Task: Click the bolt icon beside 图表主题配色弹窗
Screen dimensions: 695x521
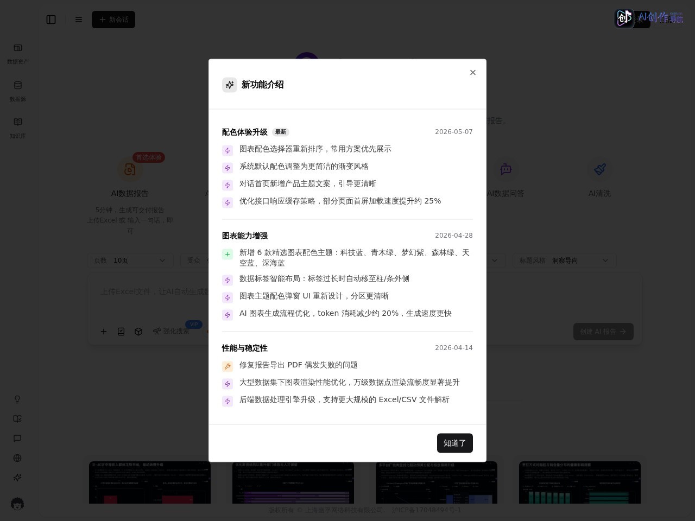Action: [x=228, y=297]
